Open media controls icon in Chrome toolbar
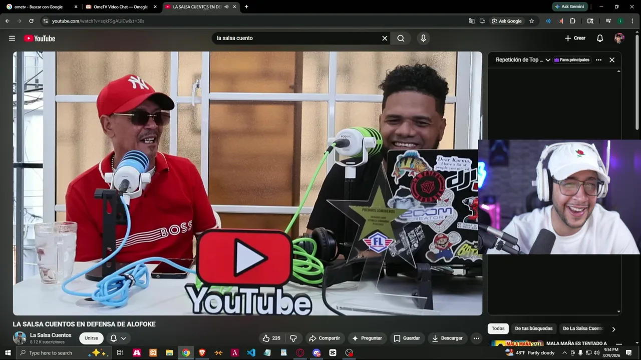The image size is (641, 360). click(608, 21)
